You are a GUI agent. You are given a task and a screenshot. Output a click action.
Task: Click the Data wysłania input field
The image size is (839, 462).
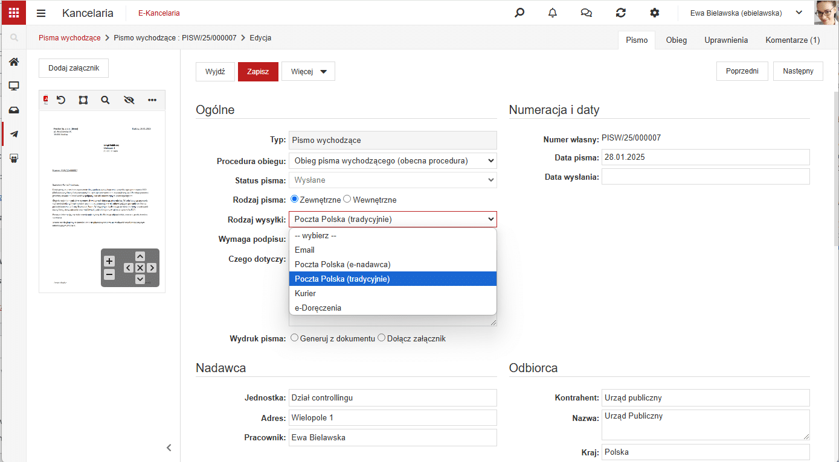pyautogui.click(x=706, y=177)
